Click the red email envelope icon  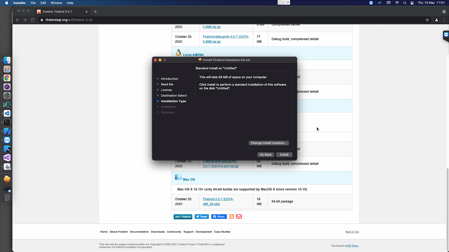[239, 217]
